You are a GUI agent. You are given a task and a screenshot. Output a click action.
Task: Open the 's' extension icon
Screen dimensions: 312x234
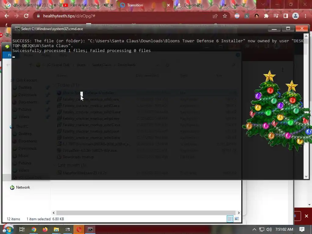coord(247,16)
